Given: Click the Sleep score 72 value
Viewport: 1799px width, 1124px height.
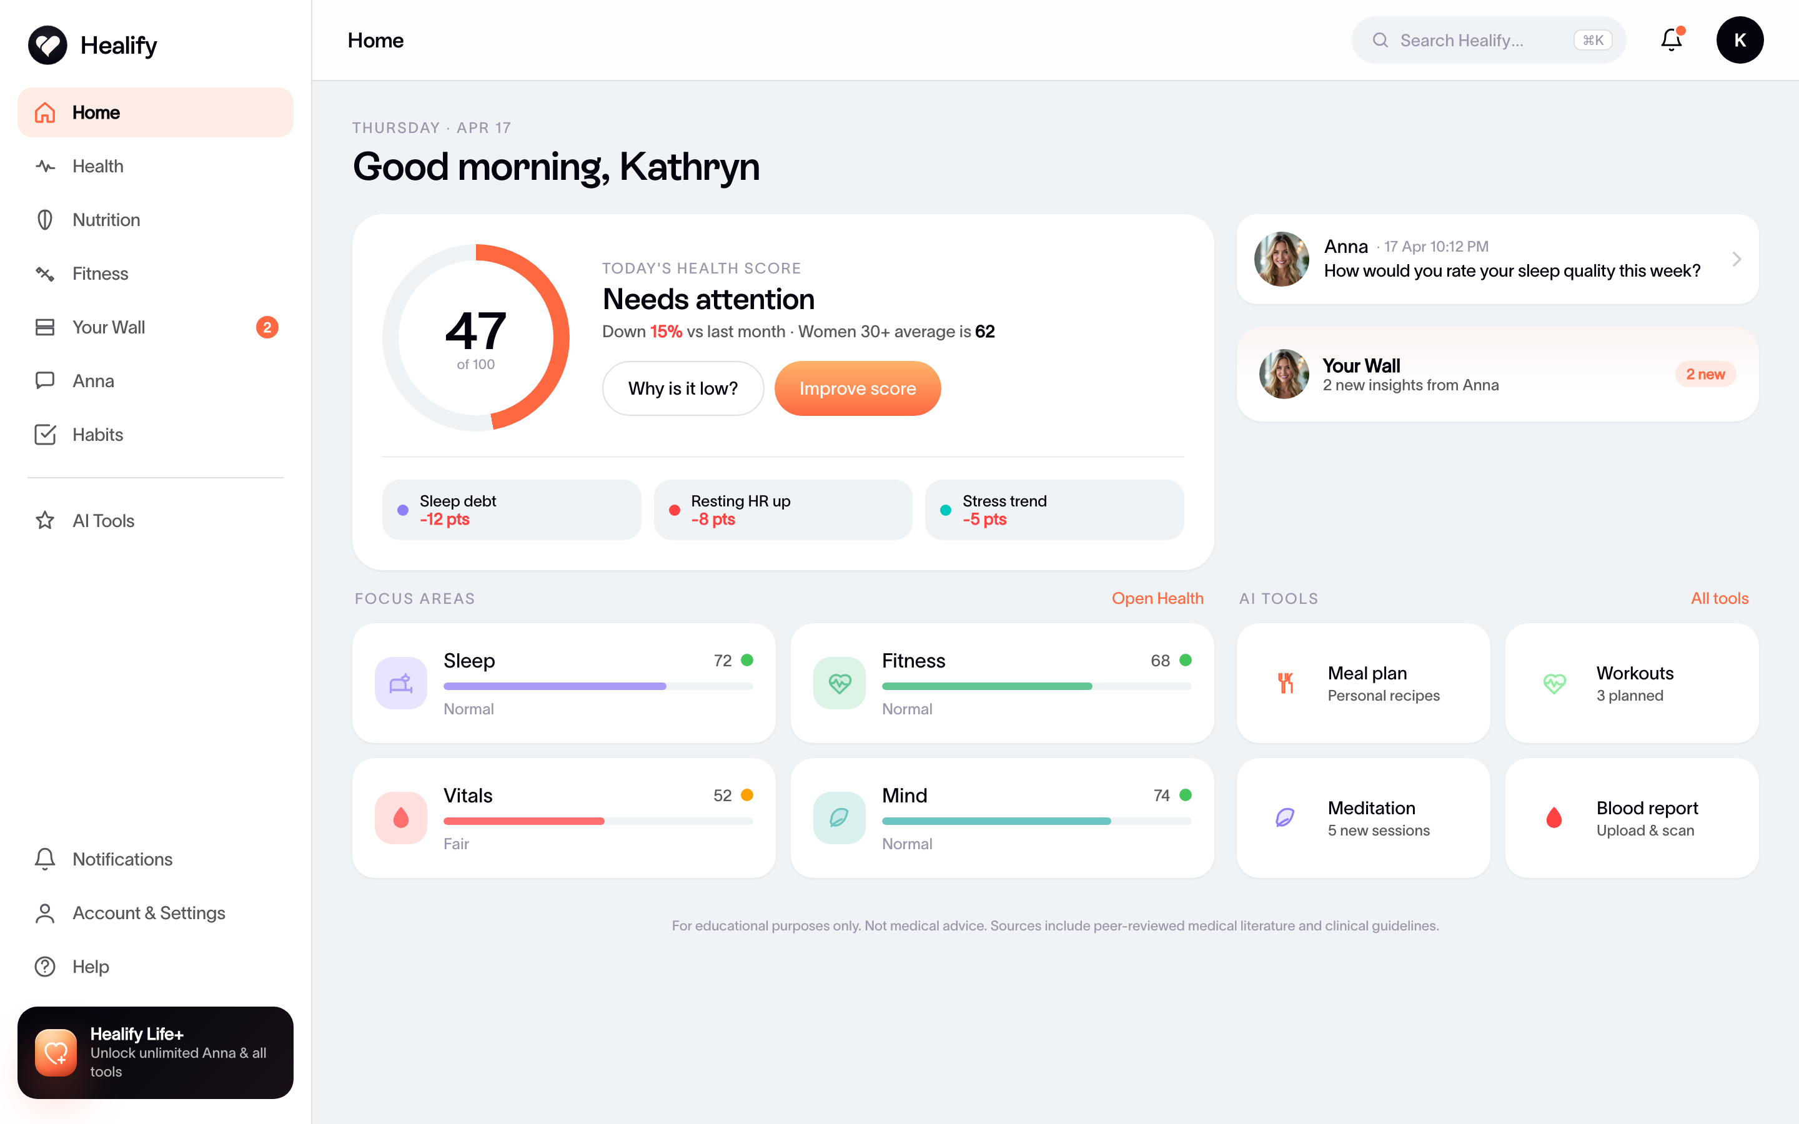Looking at the screenshot, I should [x=722, y=661].
